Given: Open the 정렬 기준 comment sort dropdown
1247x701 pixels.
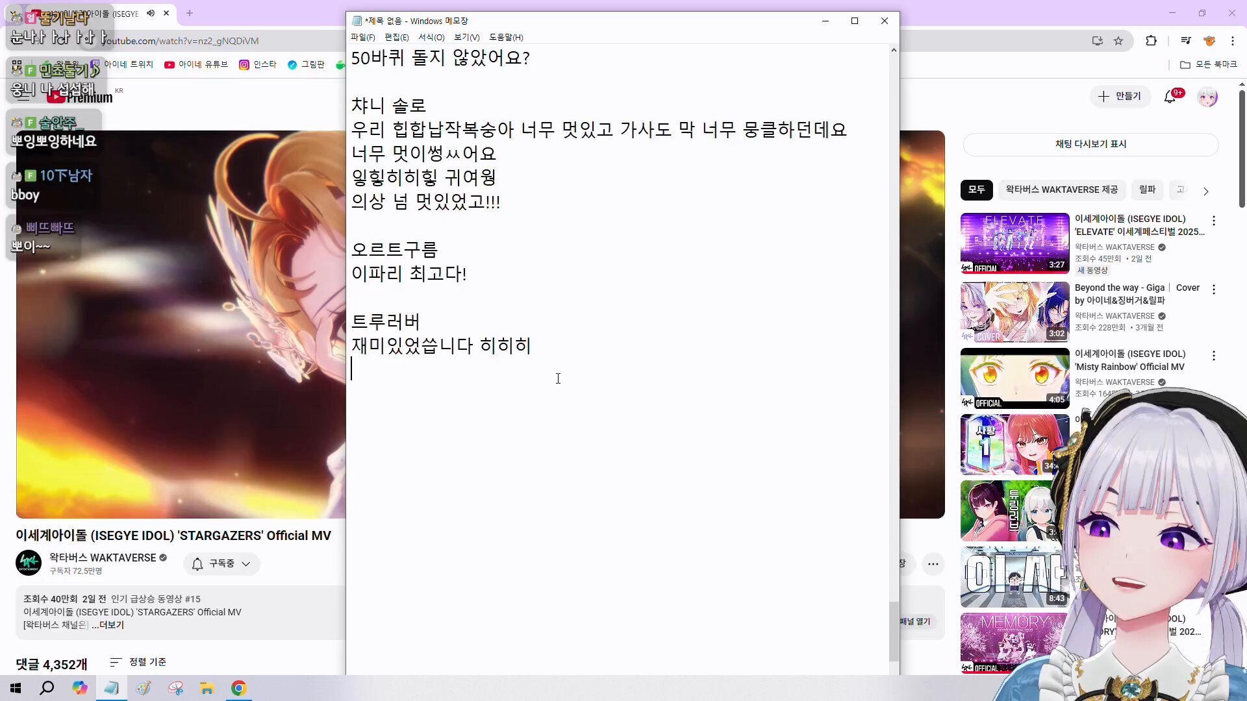Looking at the screenshot, I should (138, 662).
